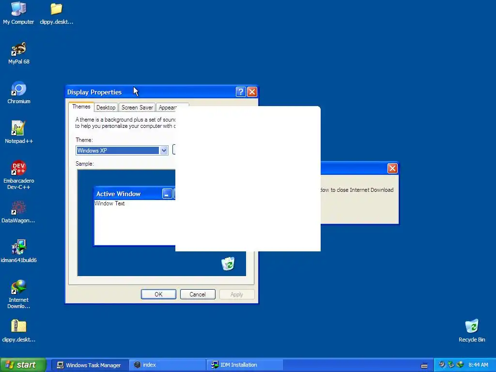Select the Notepad++ desktop shortcut
Image resolution: width=496 pixels, height=372 pixels.
[x=19, y=133]
